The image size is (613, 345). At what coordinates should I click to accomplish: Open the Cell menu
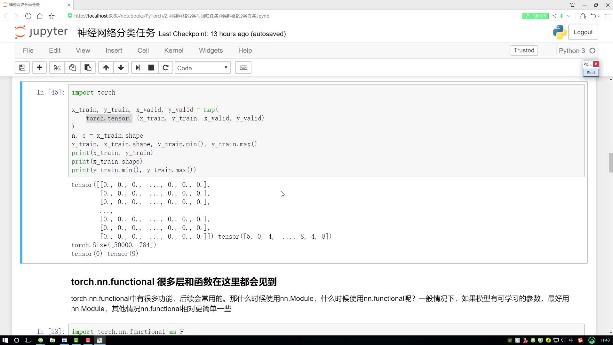(x=143, y=50)
